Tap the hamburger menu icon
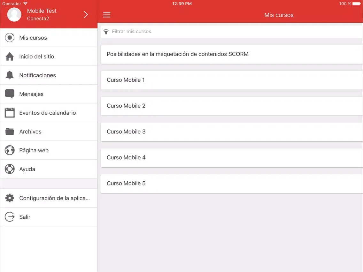The image size is (363, 272). click(107, 15)
